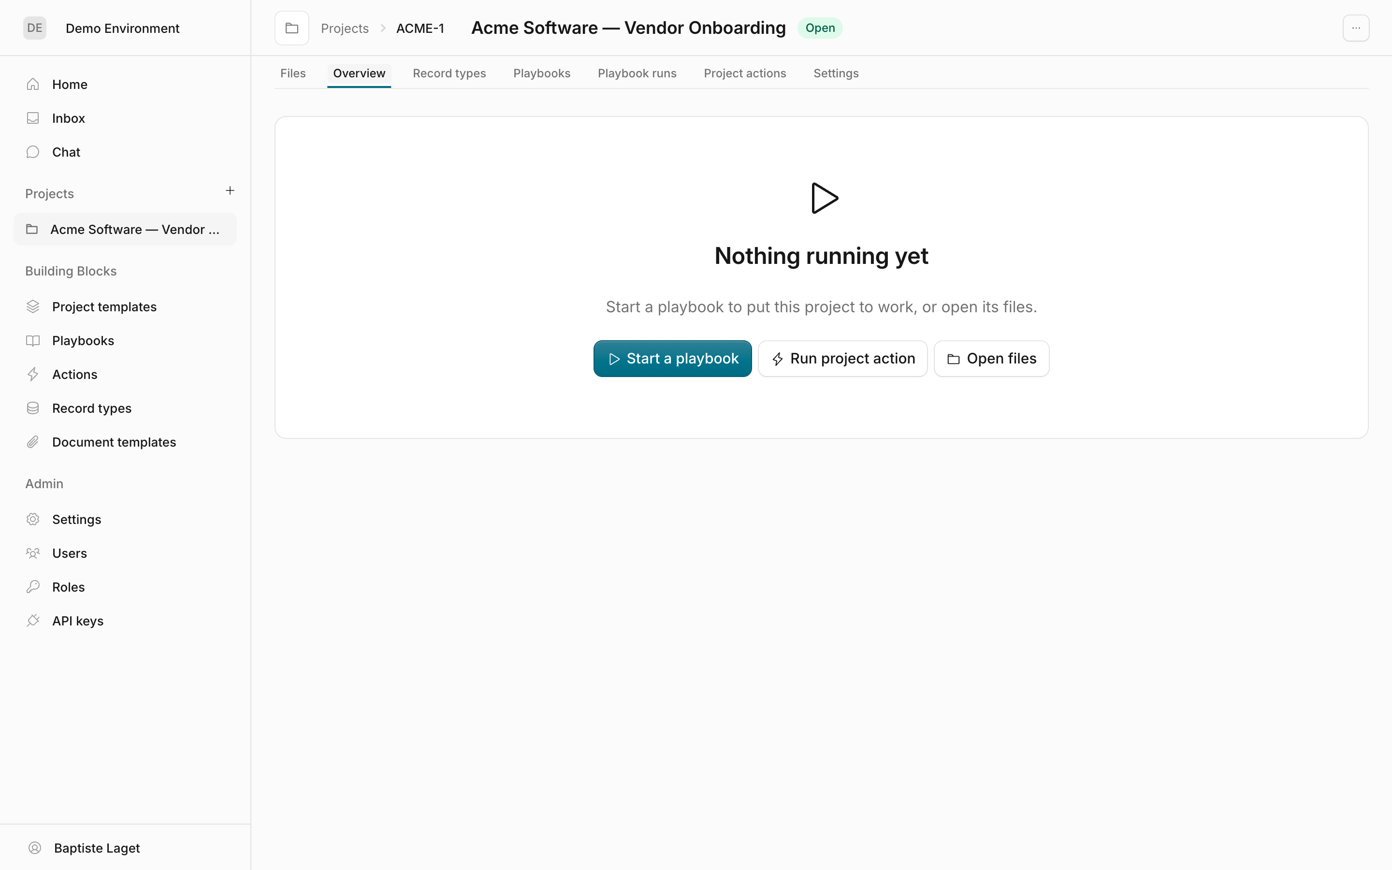The height and width of the screenshot is (870, 1392).
Task: Click Run project action button
Action: (x=842, y=359)
